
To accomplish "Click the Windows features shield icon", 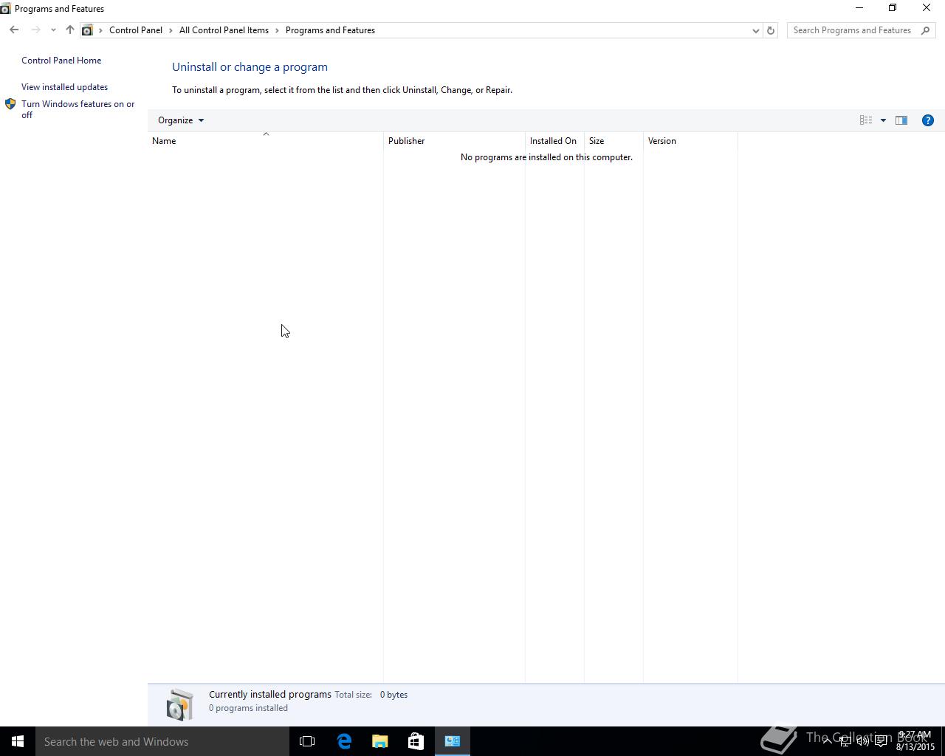I will click(x=10, y=104).
